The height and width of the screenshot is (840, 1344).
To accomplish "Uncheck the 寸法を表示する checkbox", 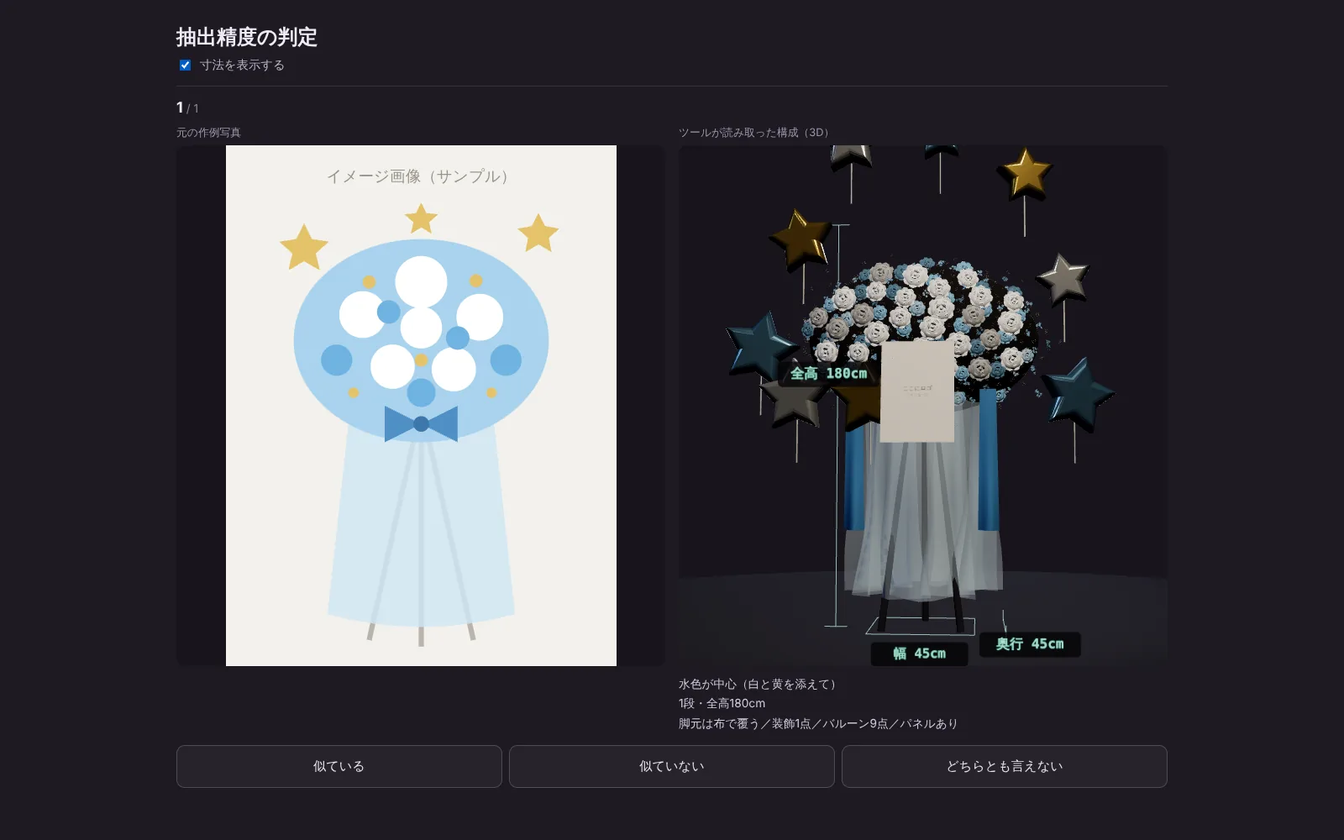I will [185, 65].
